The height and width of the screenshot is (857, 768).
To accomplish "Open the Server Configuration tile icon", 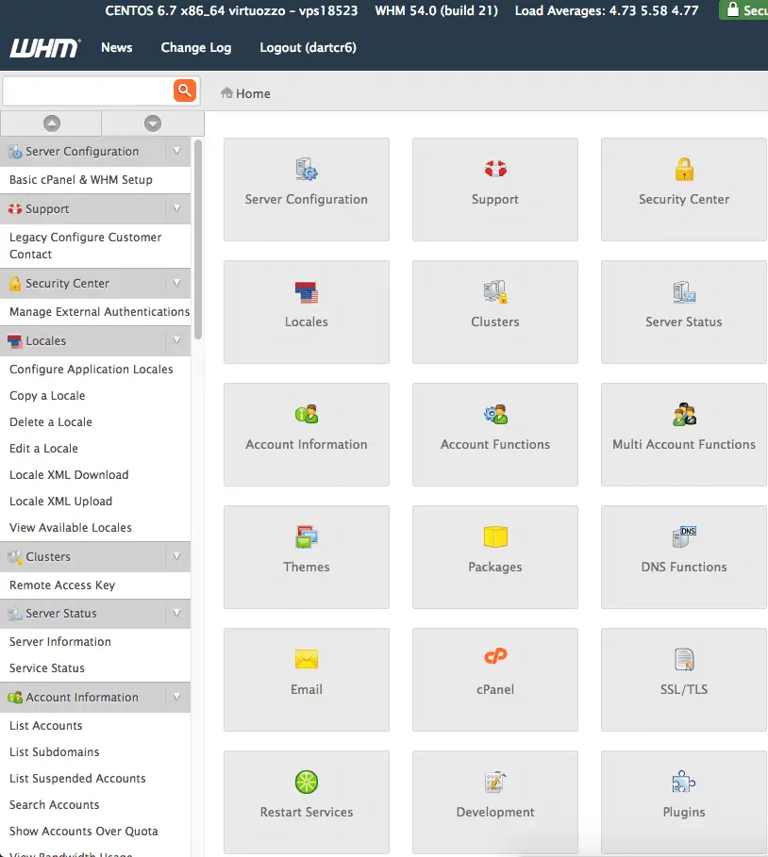I will tap(307, 170).
